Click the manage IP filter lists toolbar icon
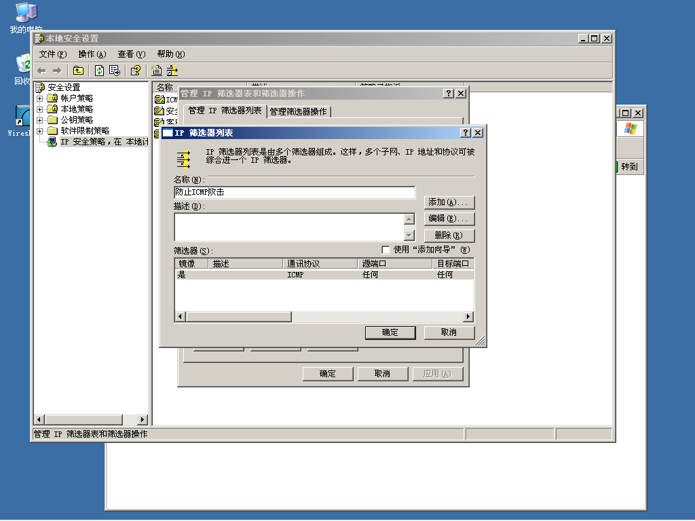Viewport: 695px width, 521px height. (x=172, y=71)
